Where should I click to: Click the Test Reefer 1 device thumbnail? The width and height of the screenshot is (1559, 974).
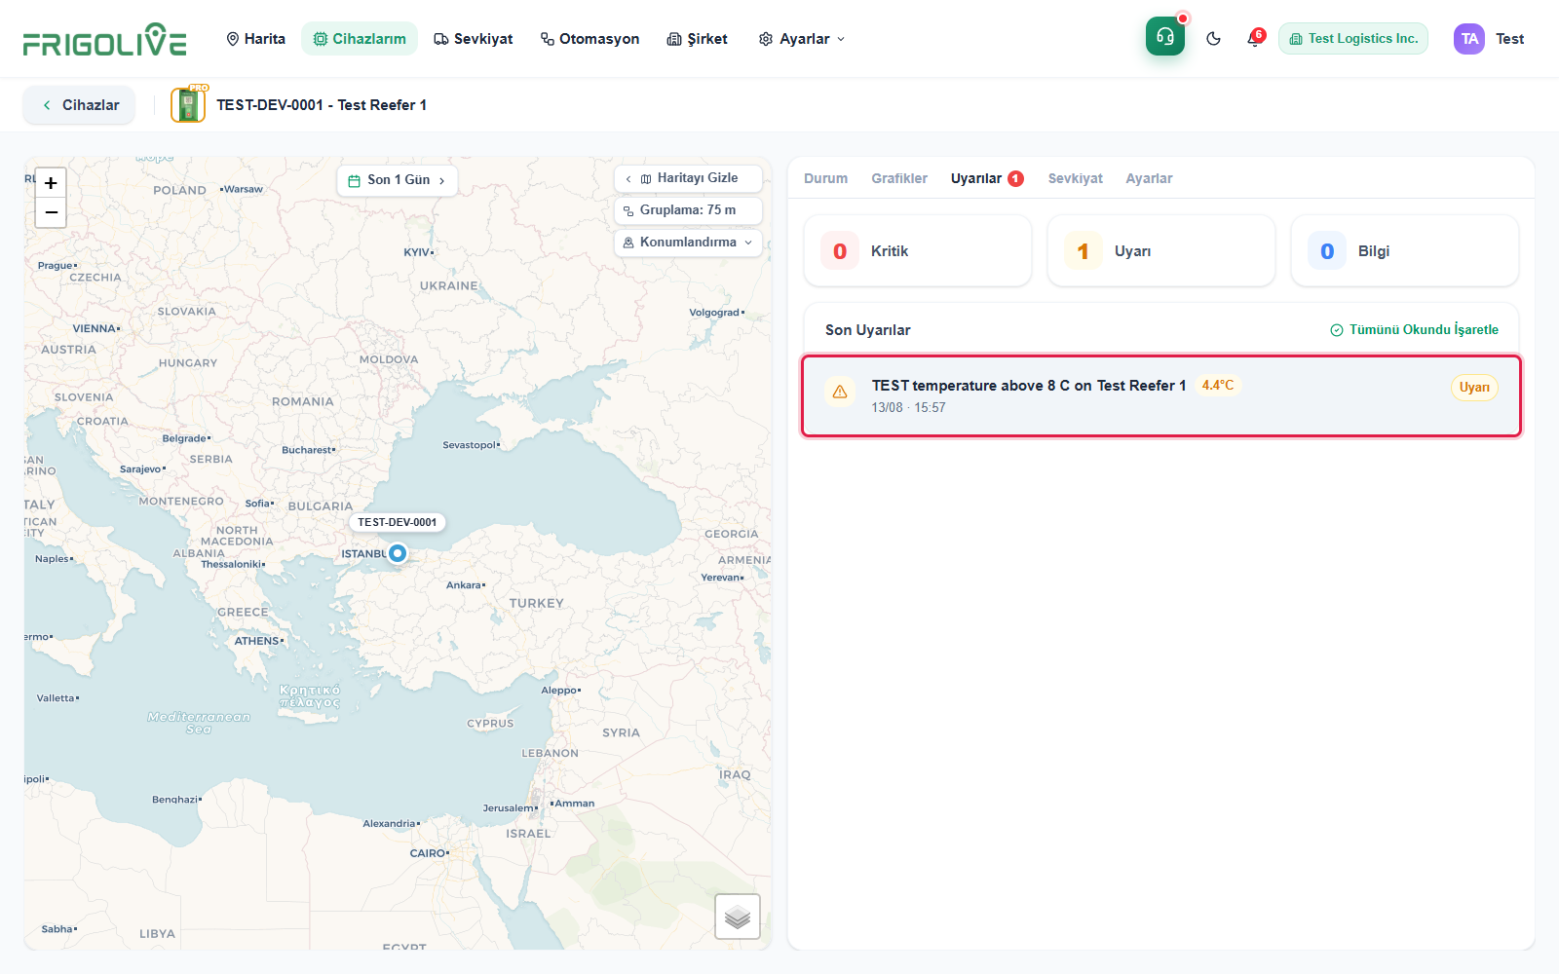pos(188,105)
